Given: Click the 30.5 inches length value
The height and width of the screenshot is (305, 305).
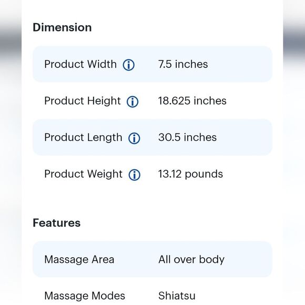Looking at the screenshot, I should click(x=187, y=137).
